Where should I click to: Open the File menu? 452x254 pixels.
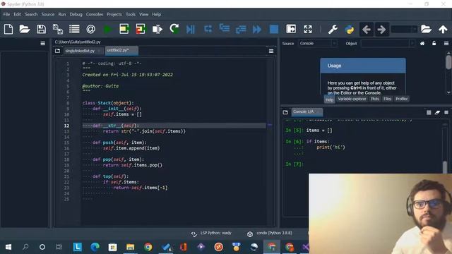[x=6, y=14]
